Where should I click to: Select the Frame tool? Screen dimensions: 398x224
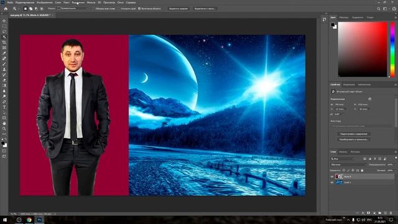(4, 48)
